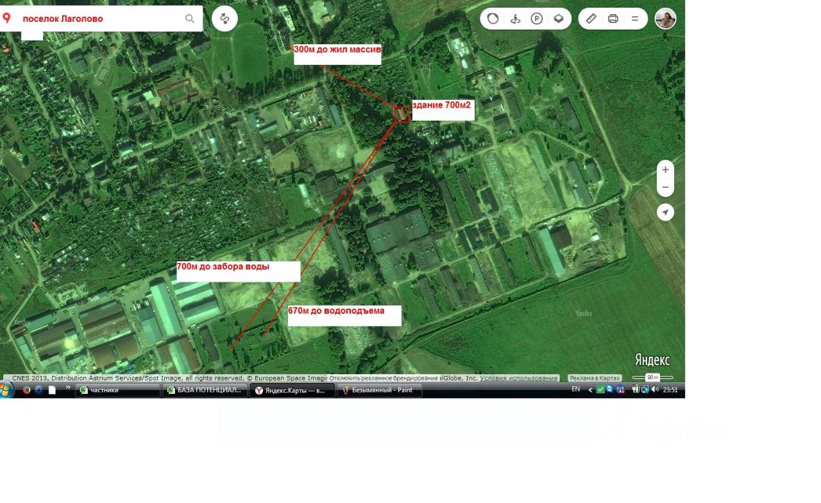
Task: Enable street panoramas icon
Action: tap(515, 19)
